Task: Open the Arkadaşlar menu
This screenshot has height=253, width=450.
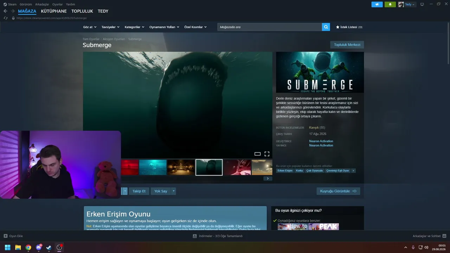Action: tap(42, 4)
